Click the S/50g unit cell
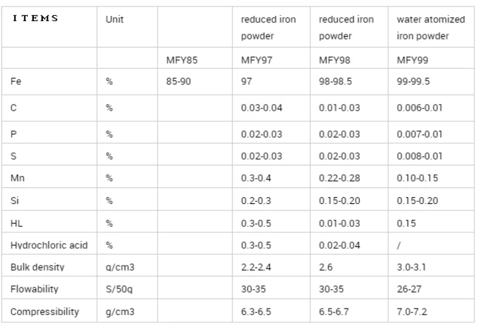Image resolution: width=479 pixels, height=333 pixels. [119, 289]
